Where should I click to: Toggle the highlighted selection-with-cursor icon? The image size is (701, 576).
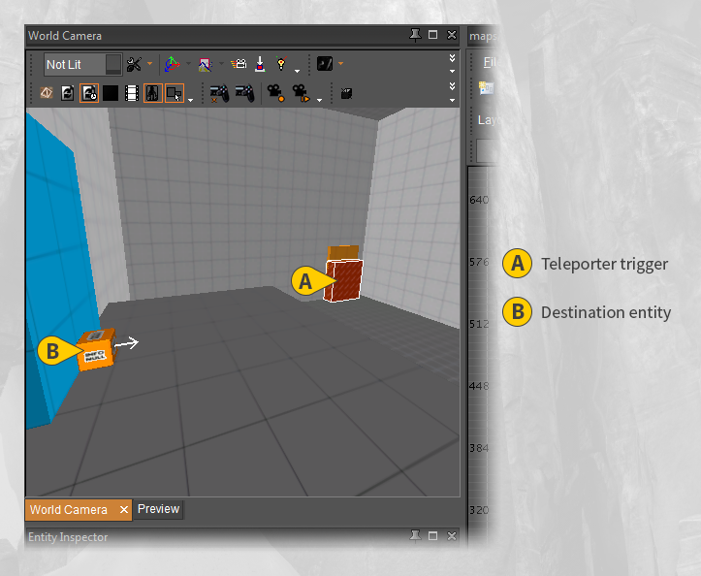pos(175,93)
